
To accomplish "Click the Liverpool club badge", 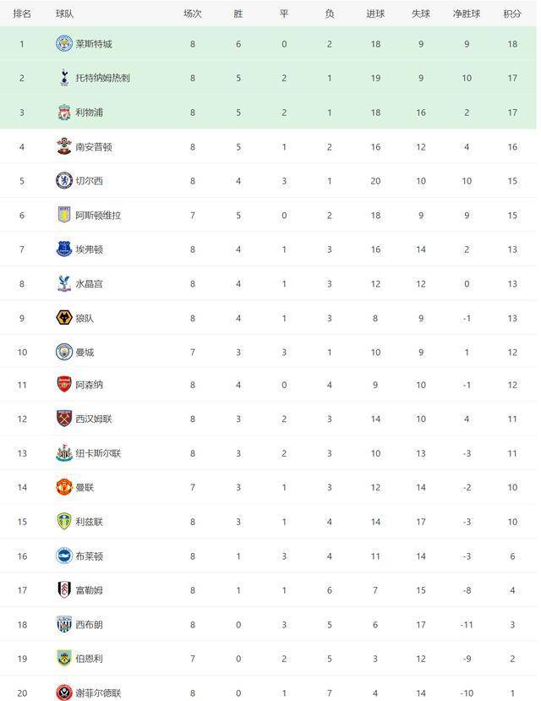I will (x=64, y=112).
